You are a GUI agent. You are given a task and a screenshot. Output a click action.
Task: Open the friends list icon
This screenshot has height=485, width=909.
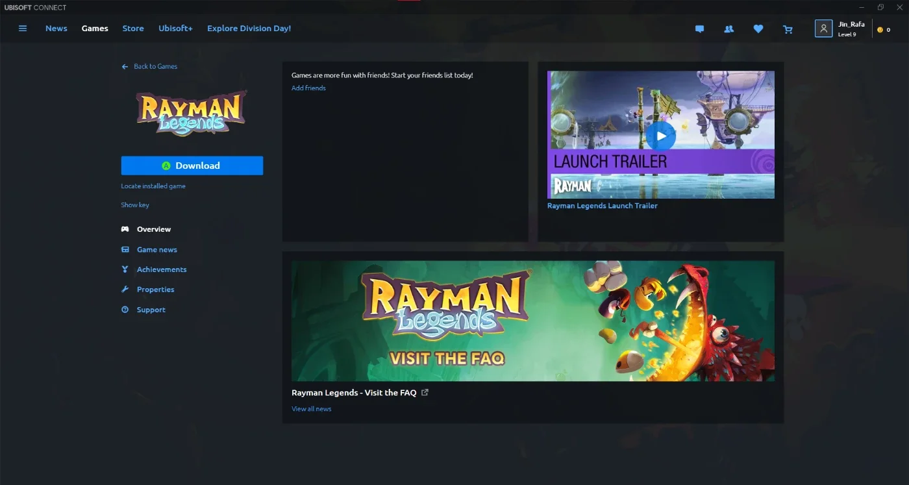[728, 29]
